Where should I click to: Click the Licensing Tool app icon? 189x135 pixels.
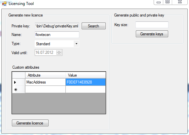(x=4, y=4)
